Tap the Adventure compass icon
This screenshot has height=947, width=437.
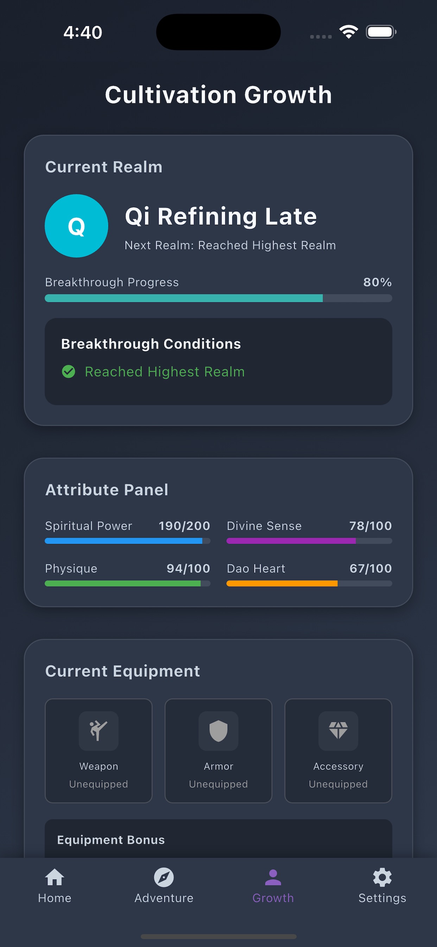click(x=164, y=878)
